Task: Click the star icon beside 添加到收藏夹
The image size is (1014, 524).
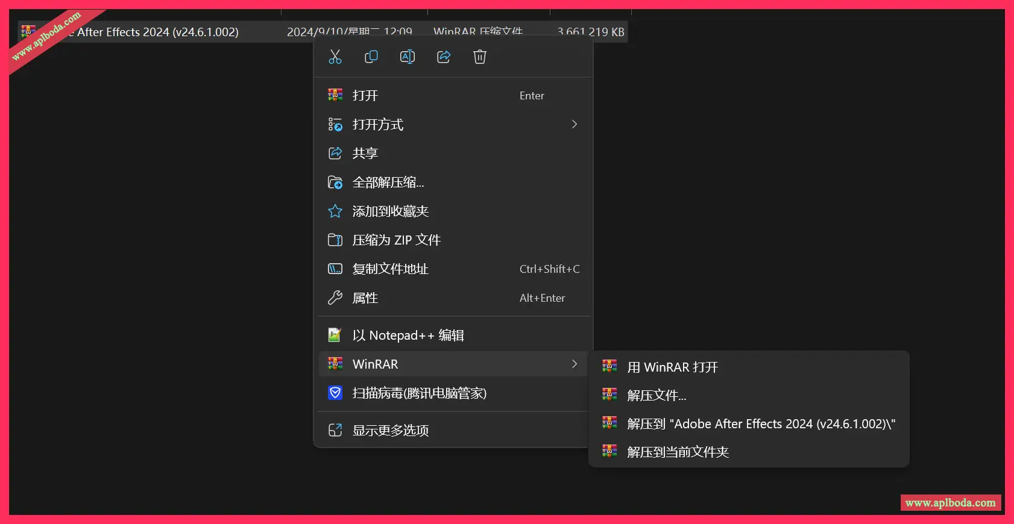Action: click(x=335, y=211)
